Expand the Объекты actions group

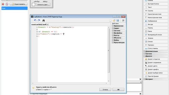[x=113, y=38]
